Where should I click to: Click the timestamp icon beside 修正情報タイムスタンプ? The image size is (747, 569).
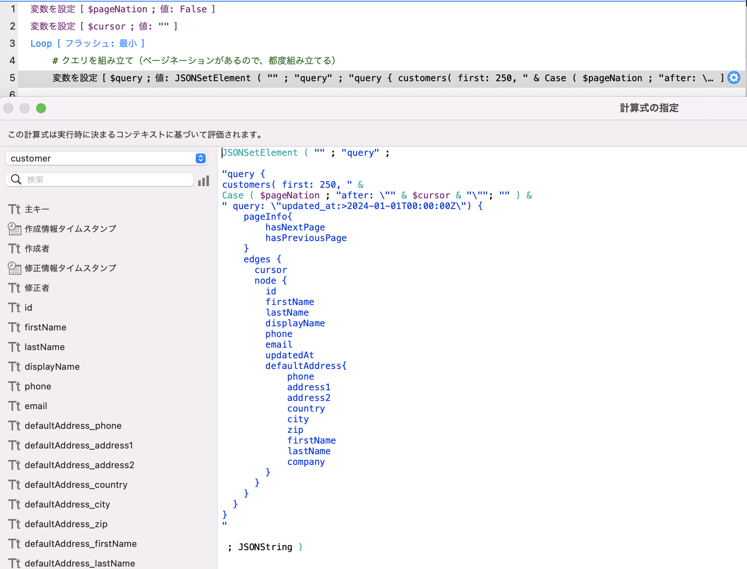coord(14,268)
